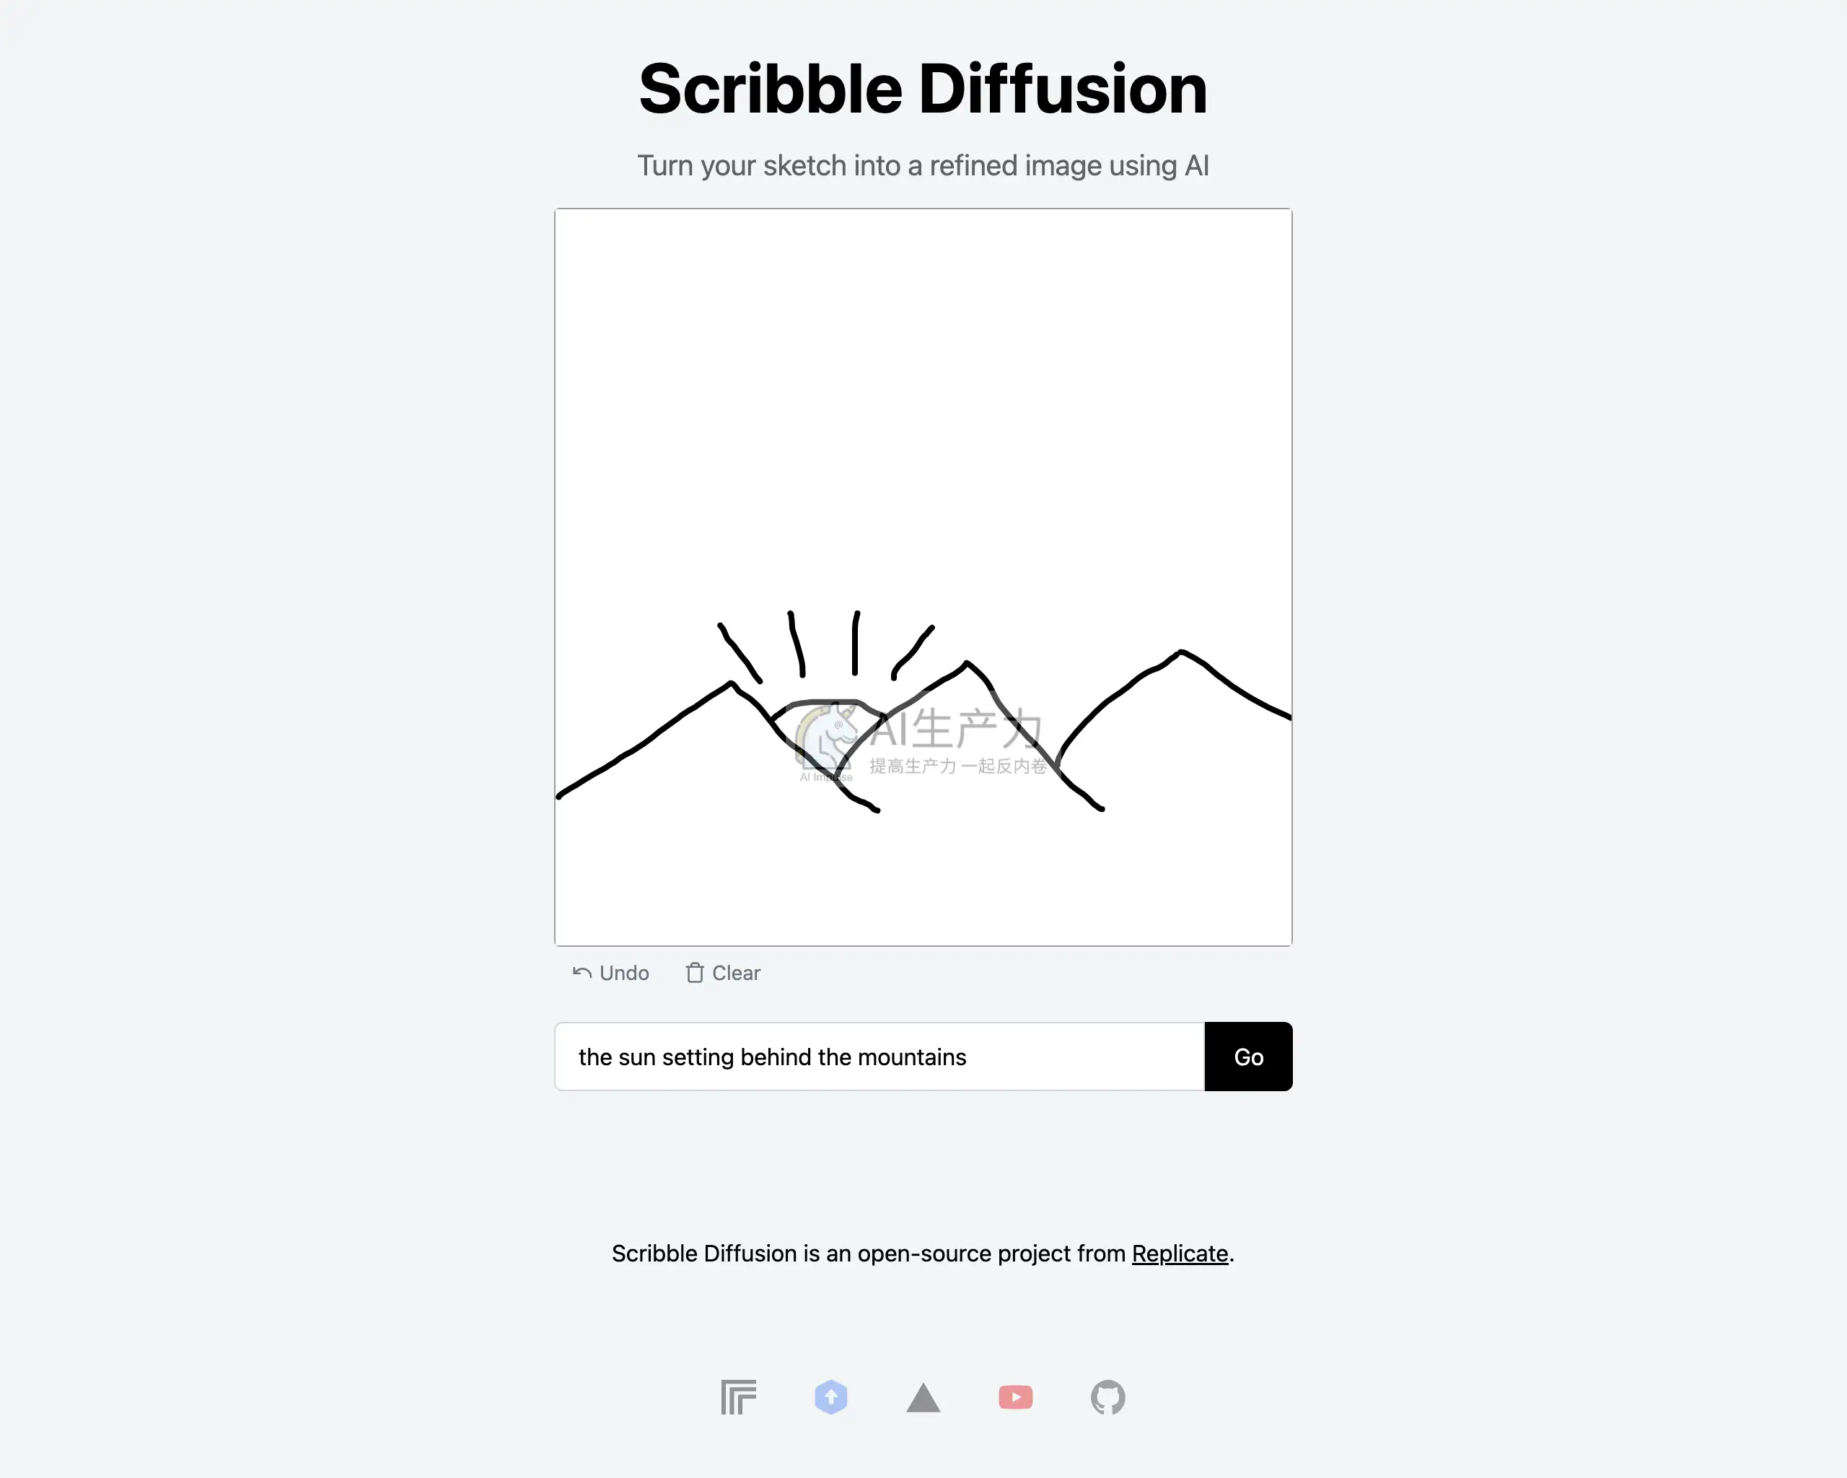The height and width of the screenshot is (1478, 1847).
Task: Open the Replicate logo link in footer
Action: [739, 1397]
